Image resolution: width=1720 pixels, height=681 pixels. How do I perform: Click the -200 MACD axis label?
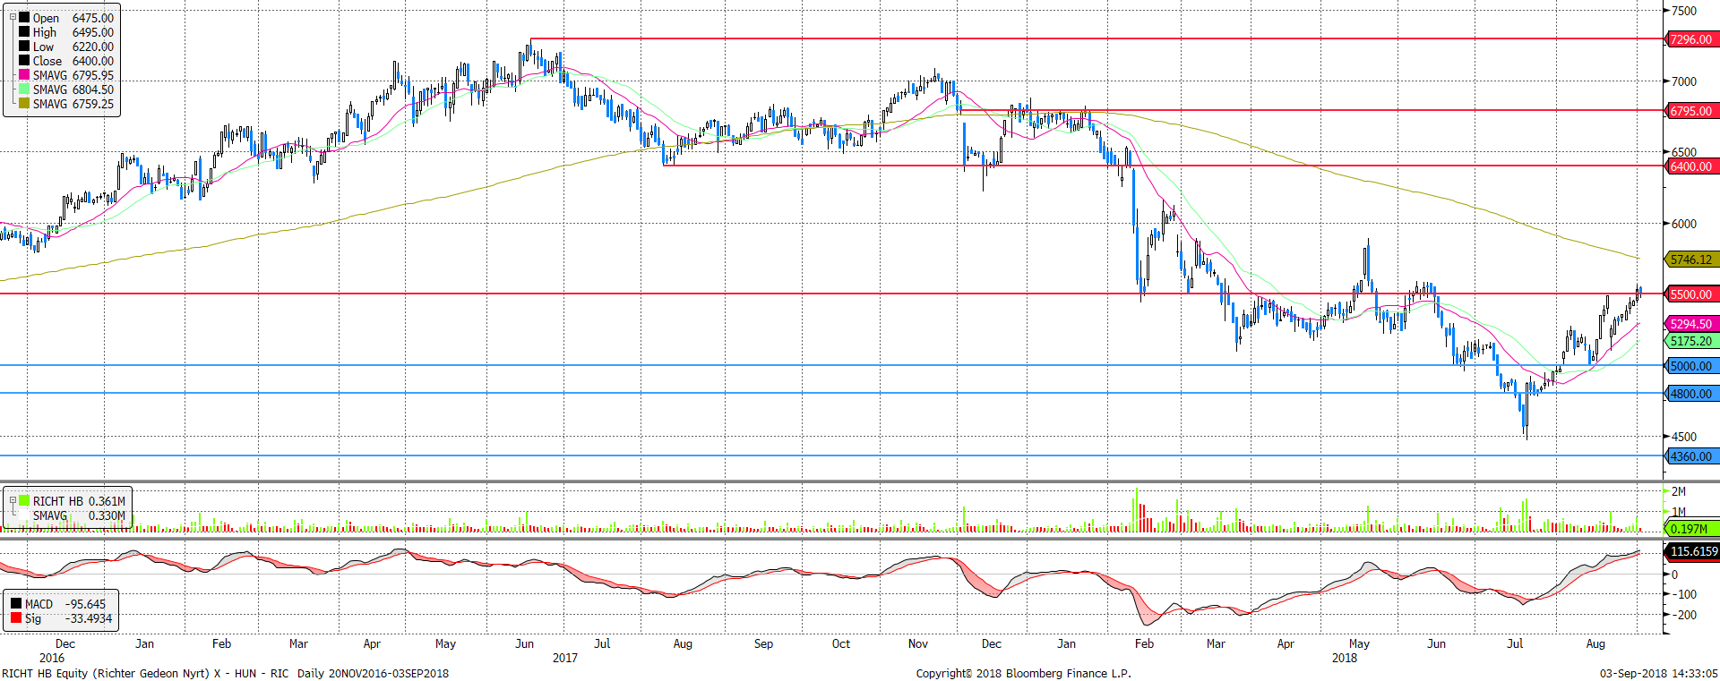(1684, 615)
